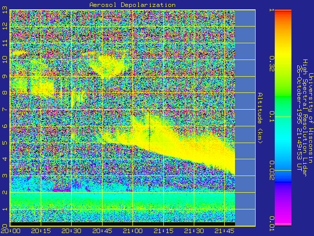The height and width of the screenshot is (236, 314).
Task: Click the 'Altitude (km)' axis label
Action: click(x=260, y=118)
